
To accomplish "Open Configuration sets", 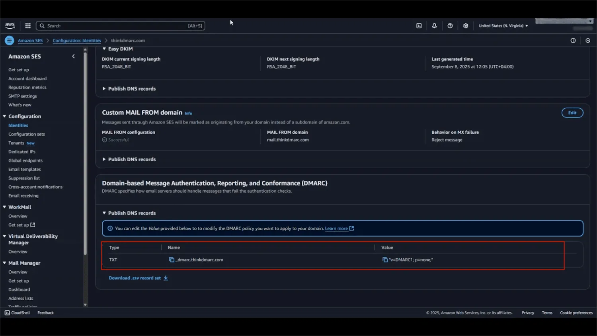I will pyautogui.click(x=27, y=134).
